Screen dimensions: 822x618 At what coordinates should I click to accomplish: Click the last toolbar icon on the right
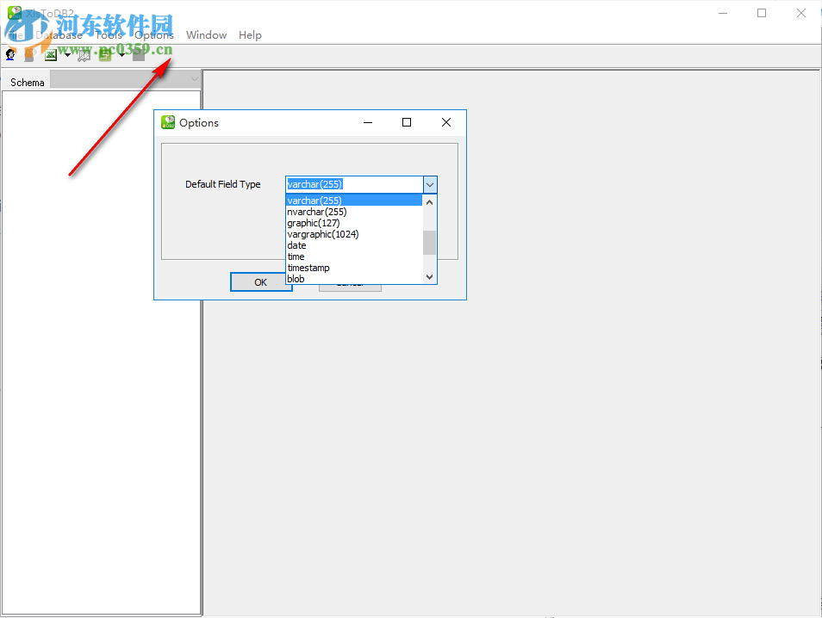pos(139,54)
